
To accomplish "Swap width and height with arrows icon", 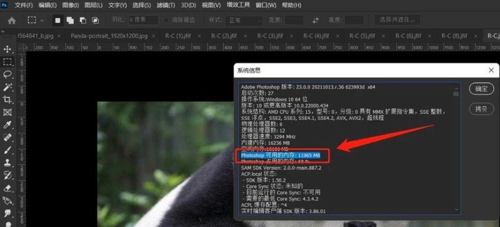I will [x=316, y=21].
